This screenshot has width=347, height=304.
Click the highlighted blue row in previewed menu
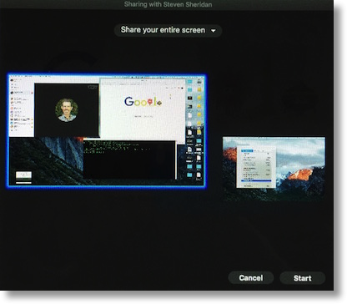click(256, 180)
